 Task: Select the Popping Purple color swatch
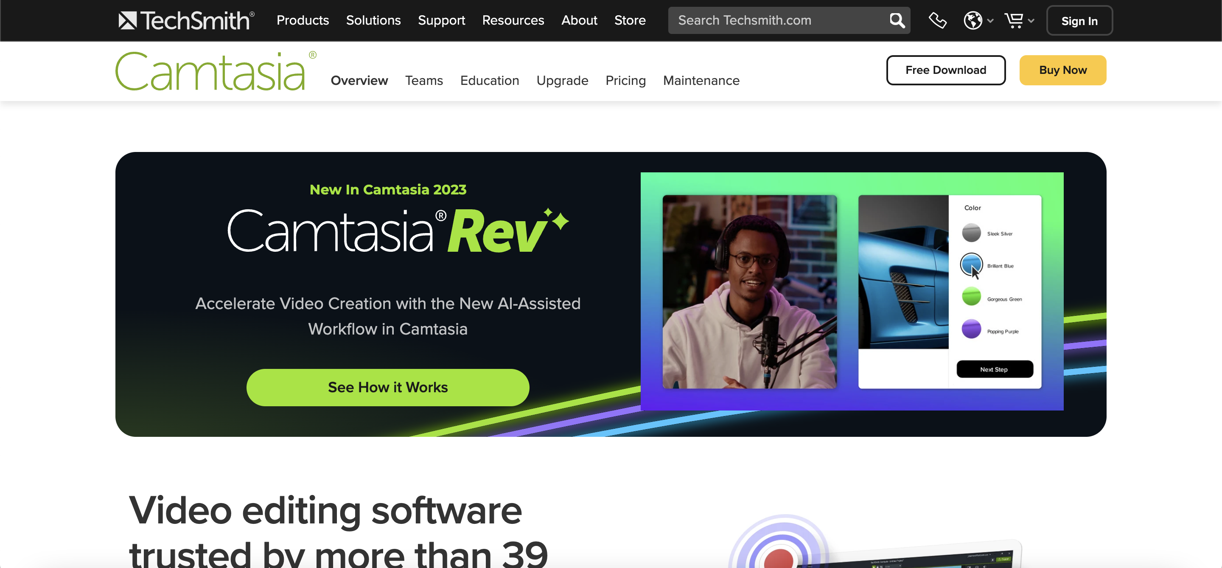tap(971, 329)
